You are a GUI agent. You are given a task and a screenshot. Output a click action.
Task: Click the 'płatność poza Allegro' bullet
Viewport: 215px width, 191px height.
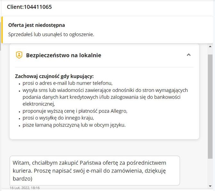[x=75, y=111]
